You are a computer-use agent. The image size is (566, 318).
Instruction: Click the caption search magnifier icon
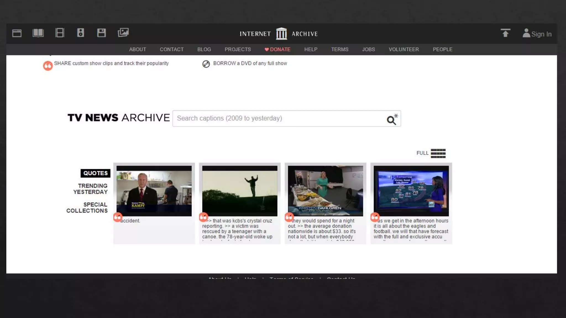(x=392, y=120)
